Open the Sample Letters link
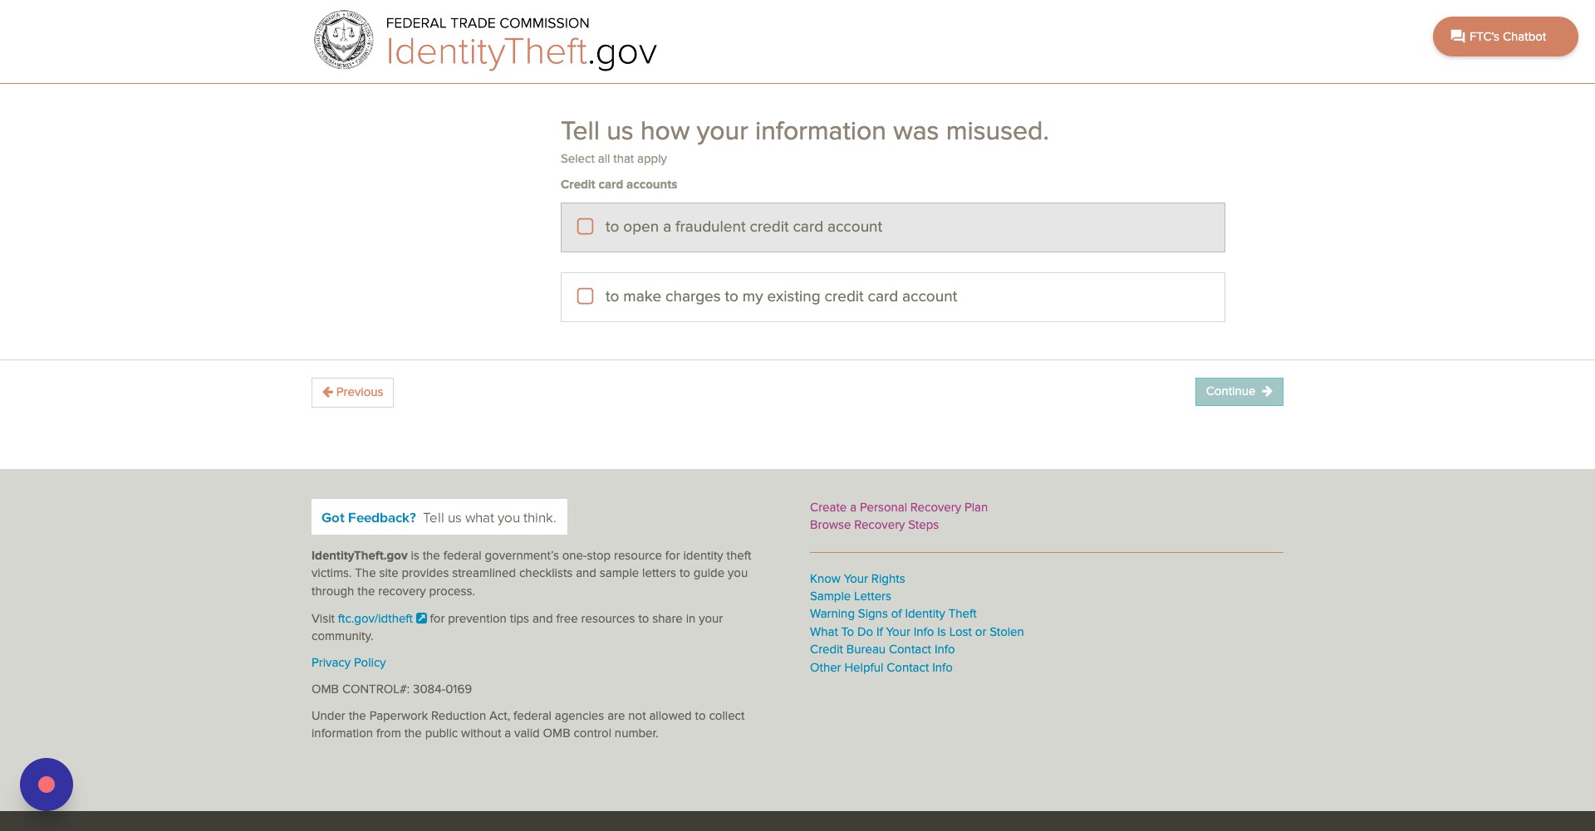This screenshot has width=1595, height=831. (x=850, y=596)
